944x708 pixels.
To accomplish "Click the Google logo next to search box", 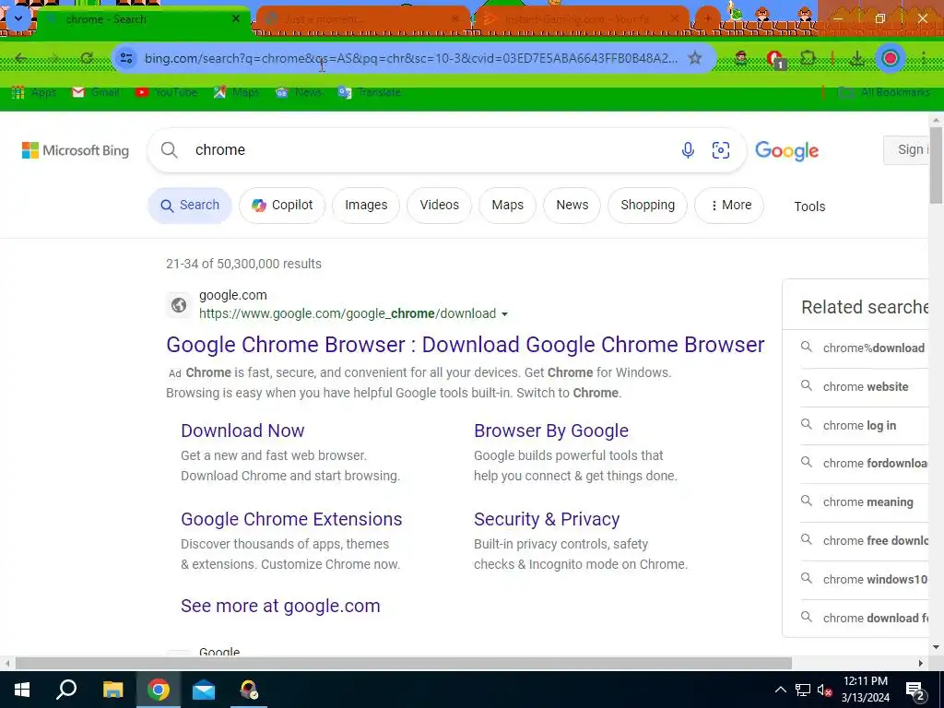I will (786, 150).
